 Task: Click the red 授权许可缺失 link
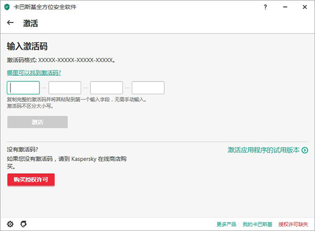click(293, 224)
